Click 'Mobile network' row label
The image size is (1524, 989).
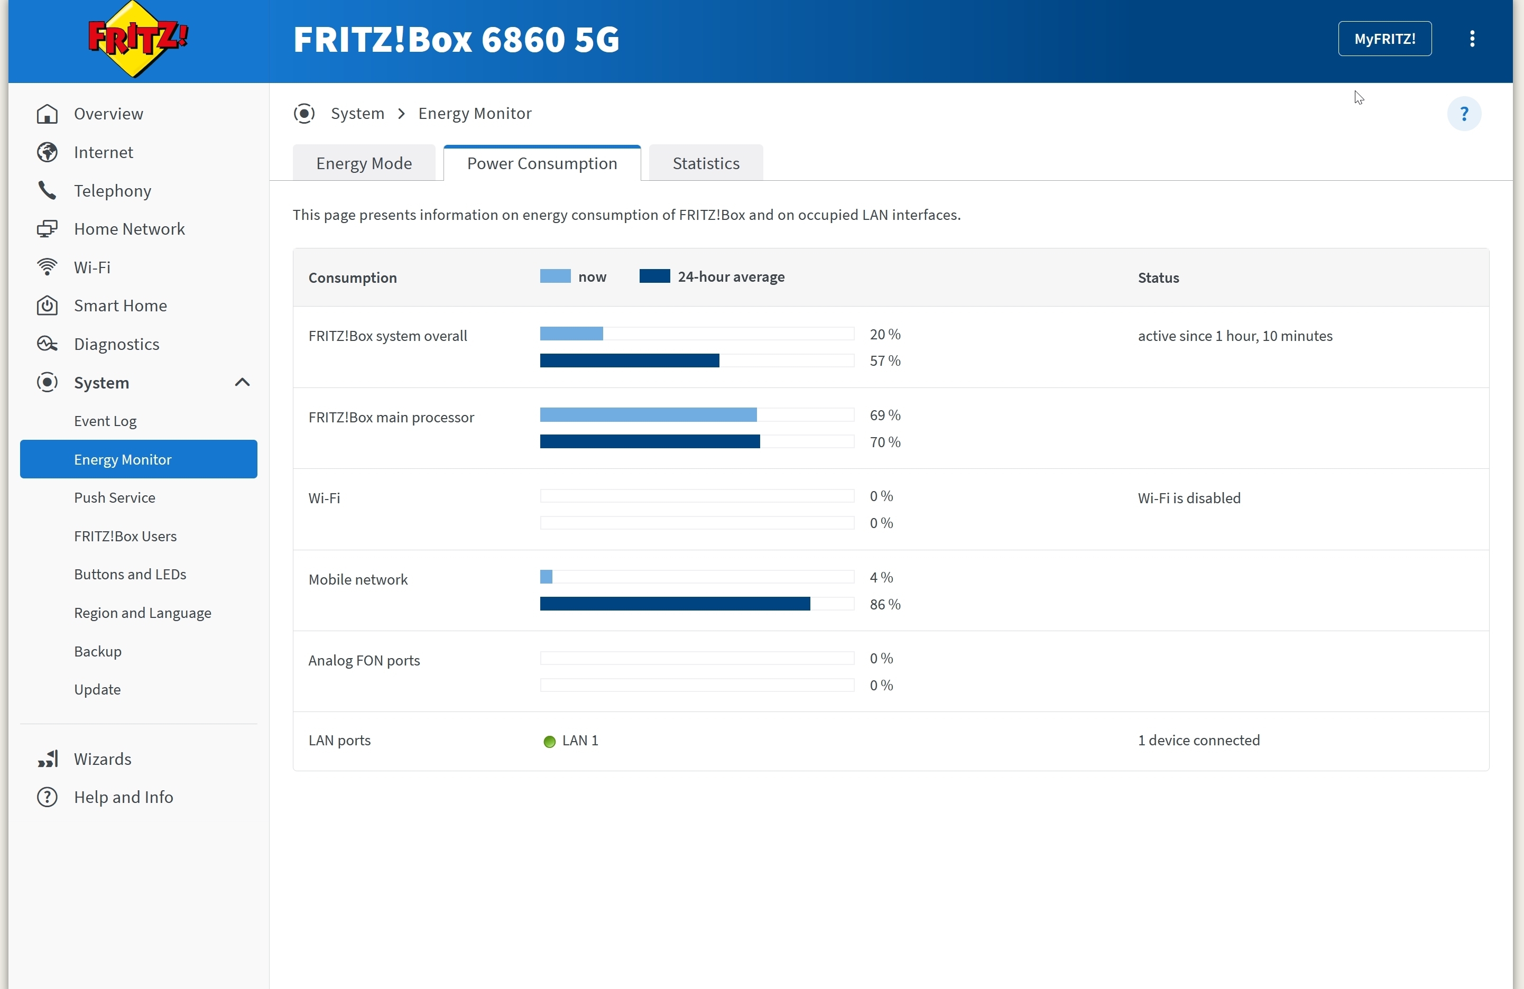point(358,579)
